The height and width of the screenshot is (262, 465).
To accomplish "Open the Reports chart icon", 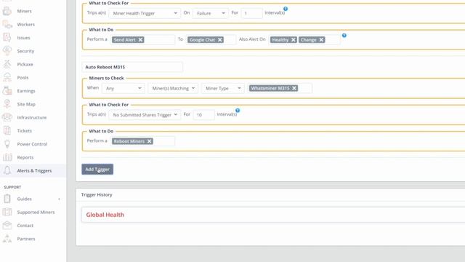I will coord(7,157).
